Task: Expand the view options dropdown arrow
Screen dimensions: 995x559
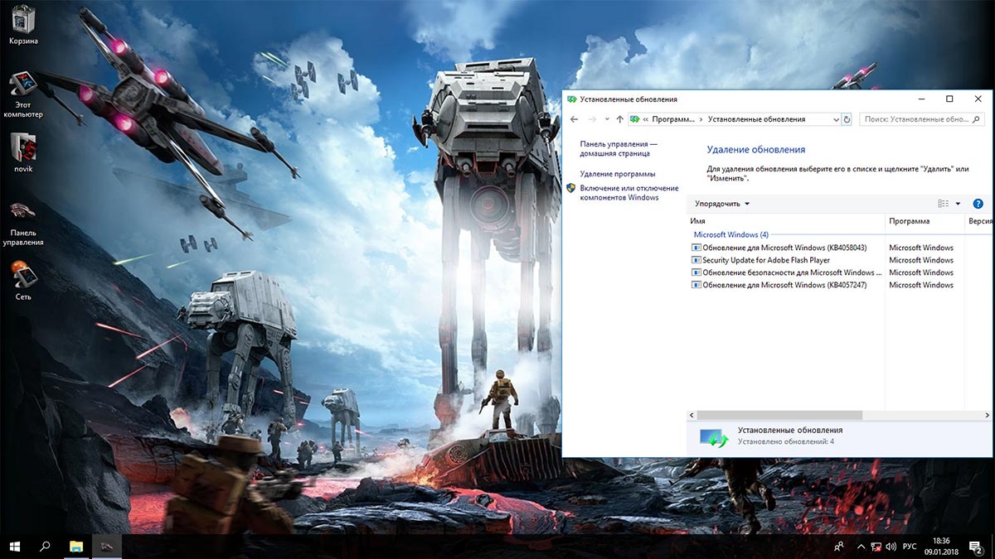Action: click(x=958, y=204)
